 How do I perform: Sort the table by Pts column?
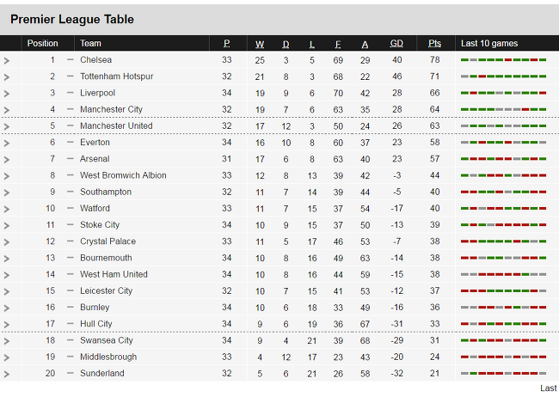point(434,44)
